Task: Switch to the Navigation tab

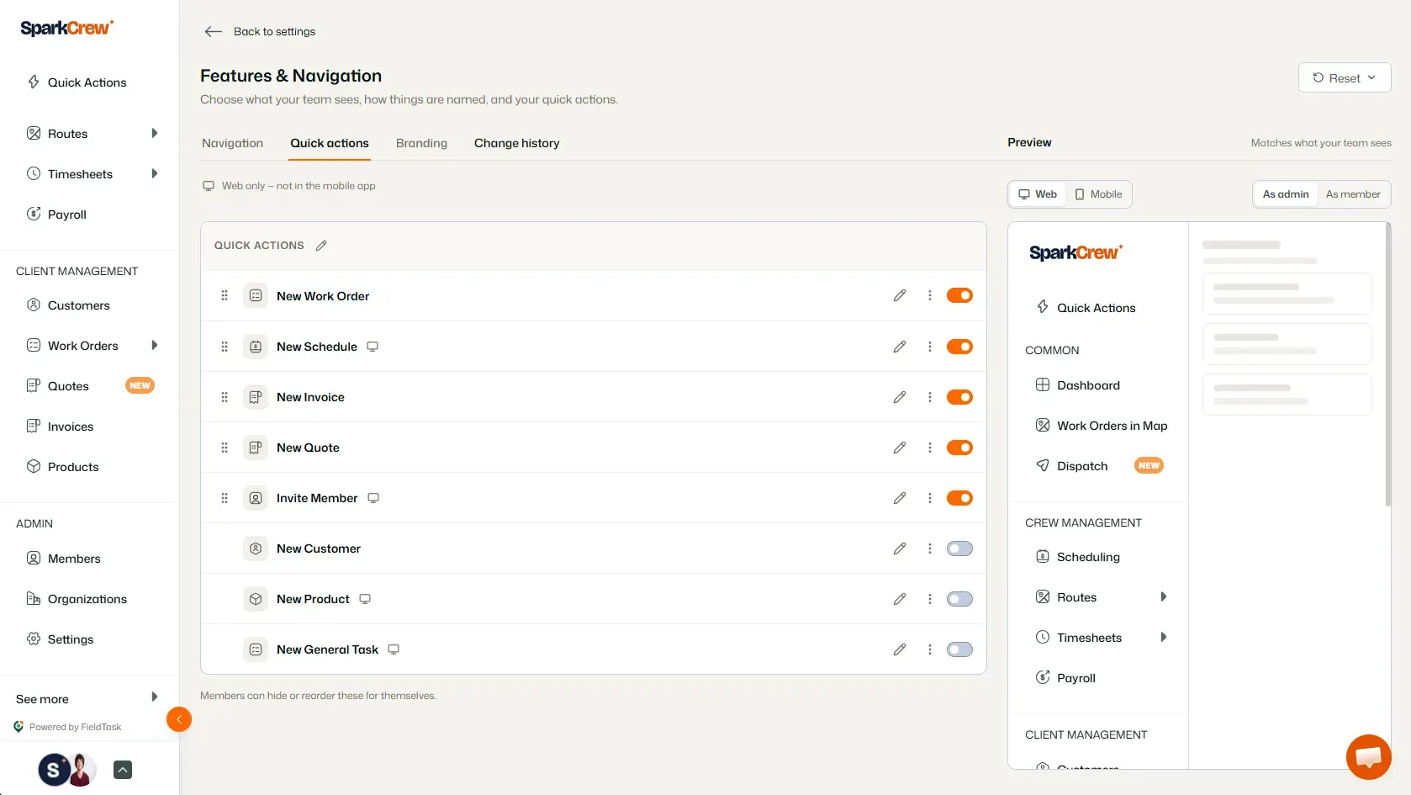Action: pos(232,143)
